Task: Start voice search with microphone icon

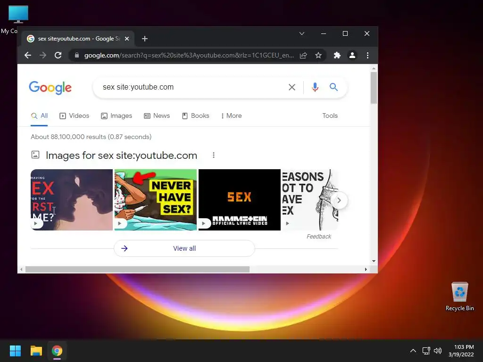Action: pyautogui.click(x=315, y=87)
